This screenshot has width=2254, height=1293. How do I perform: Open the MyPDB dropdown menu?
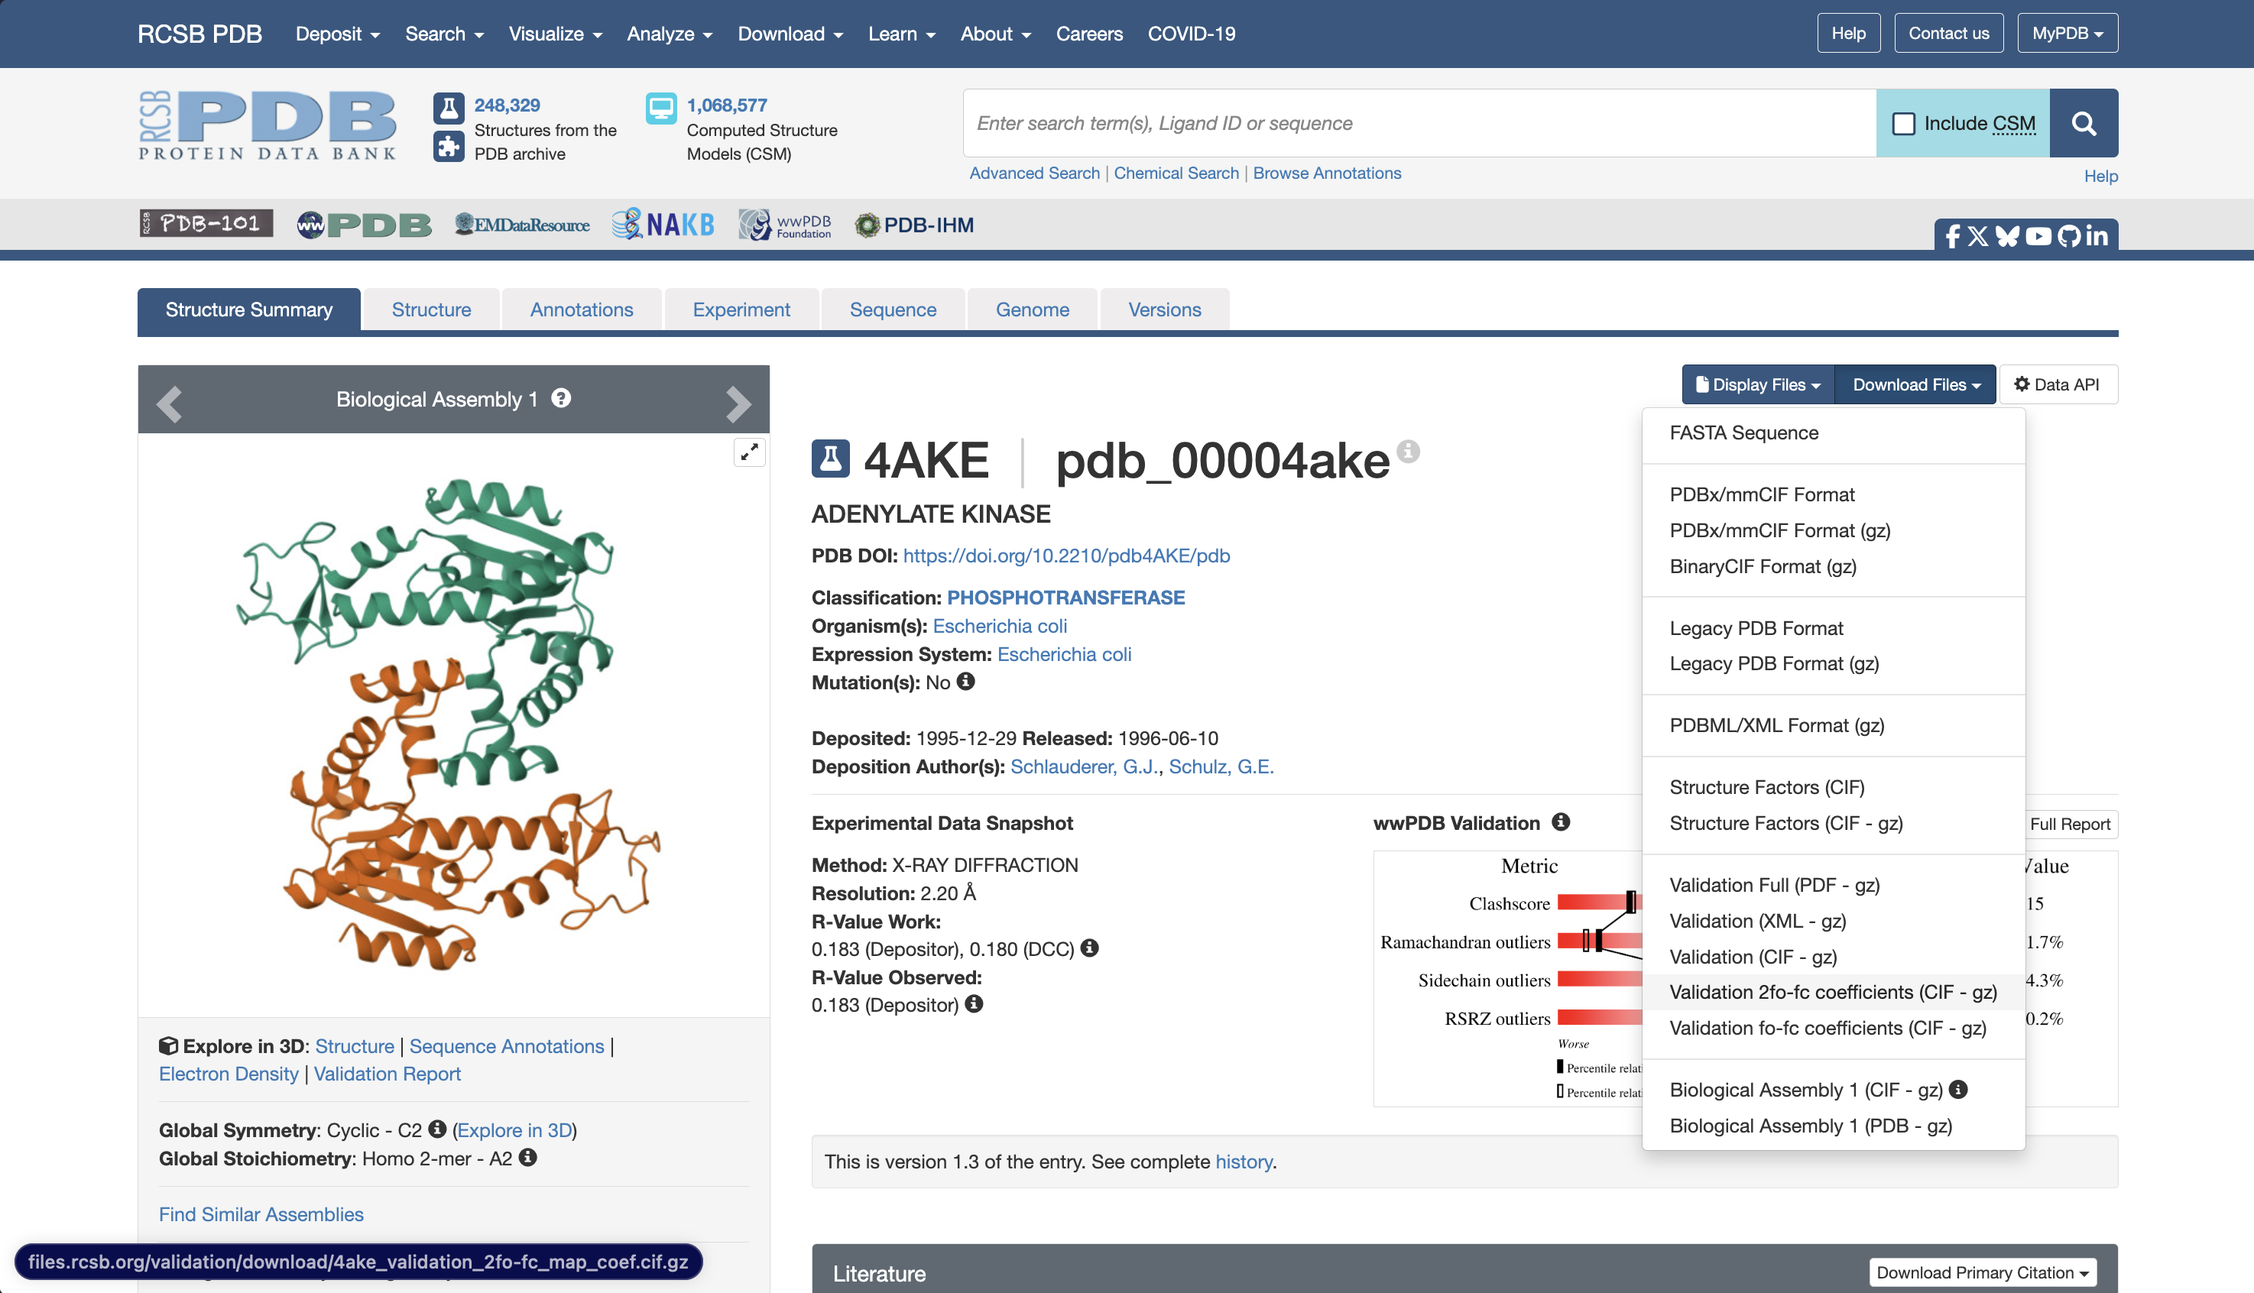[2067, 33]
